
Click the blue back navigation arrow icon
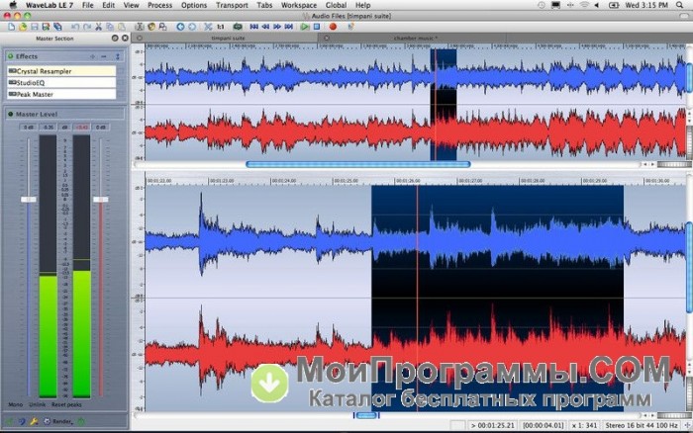pyautogui.click(x=180, y=27)
